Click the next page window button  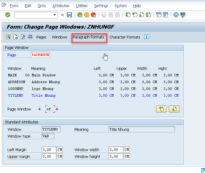(174, 109)
